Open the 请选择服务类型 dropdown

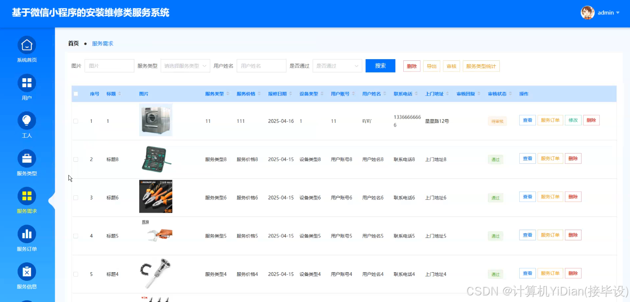(185, 65)
